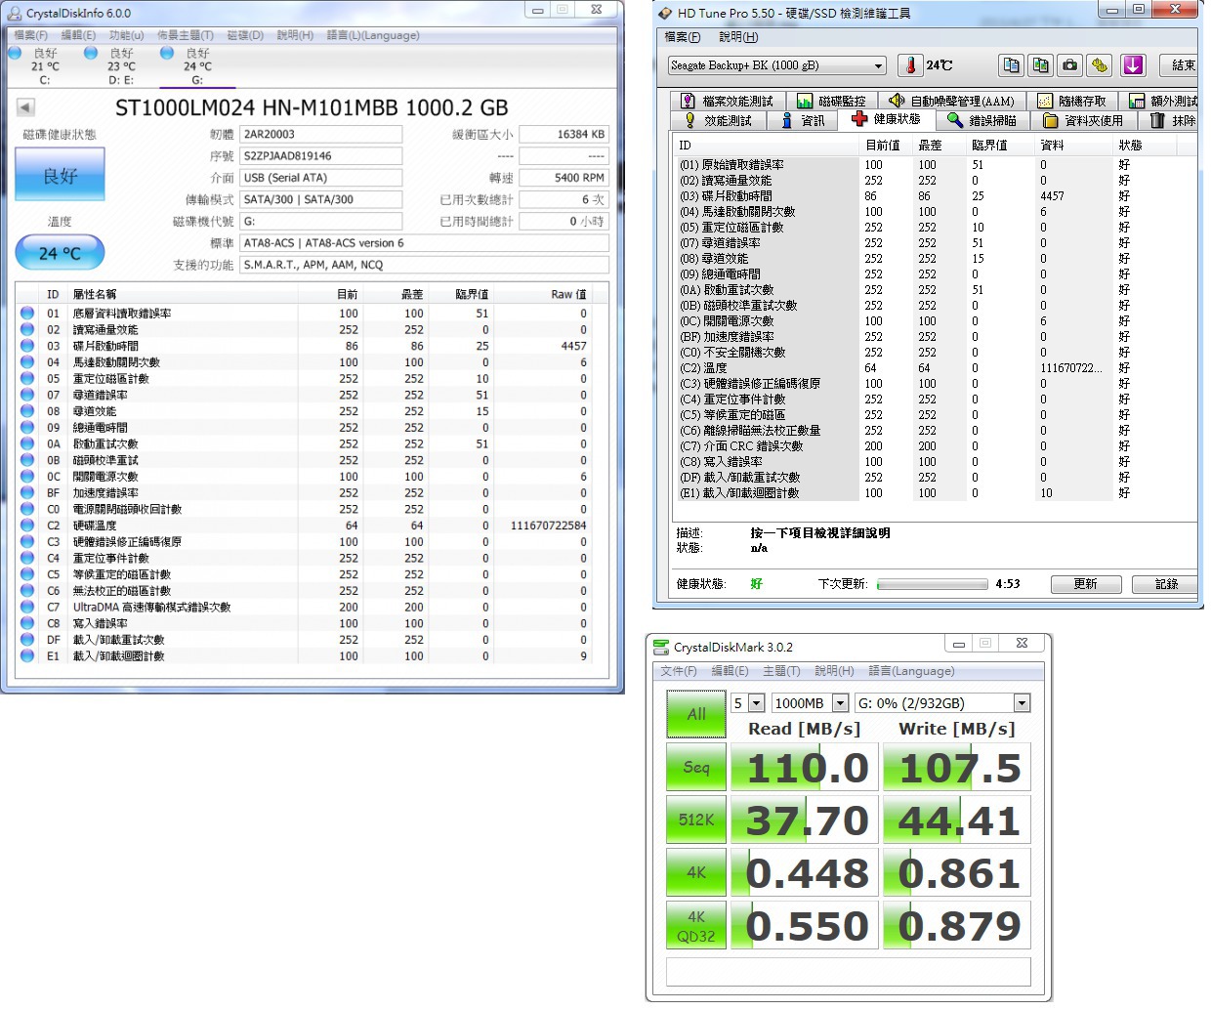Open 主題(T) menu in CrystalDiskMark
This screenshot has height=1010, width=1211.
(781, 671)
